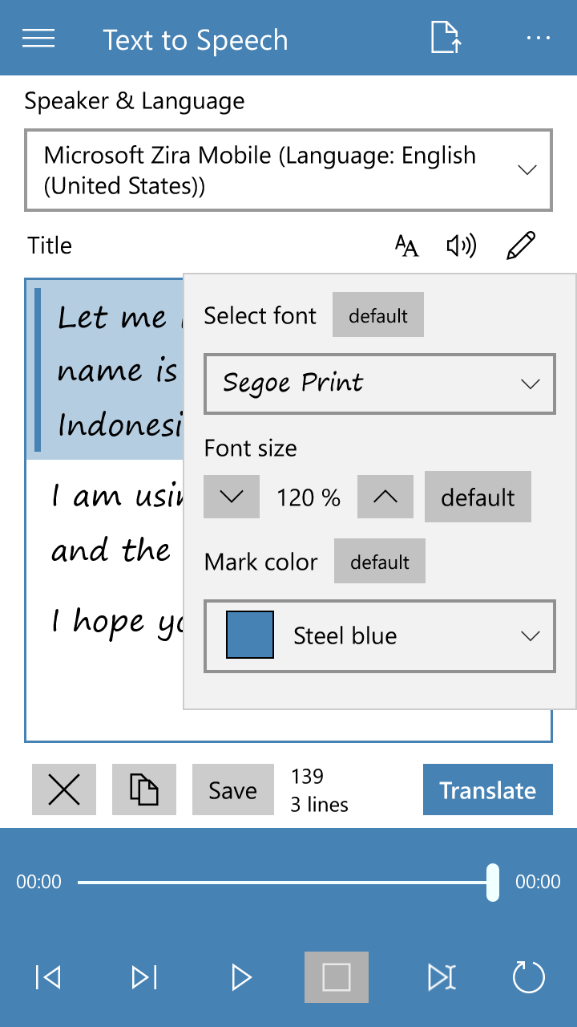Increase the font size percentage
The height and width of the screenshot is (1027, 577).
[x=385, y=497]
